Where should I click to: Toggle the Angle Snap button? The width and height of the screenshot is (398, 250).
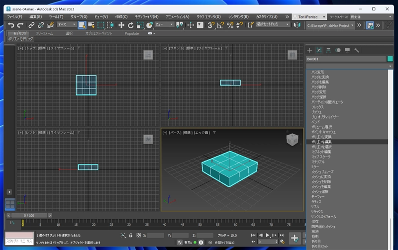click(x=220, y=25)
